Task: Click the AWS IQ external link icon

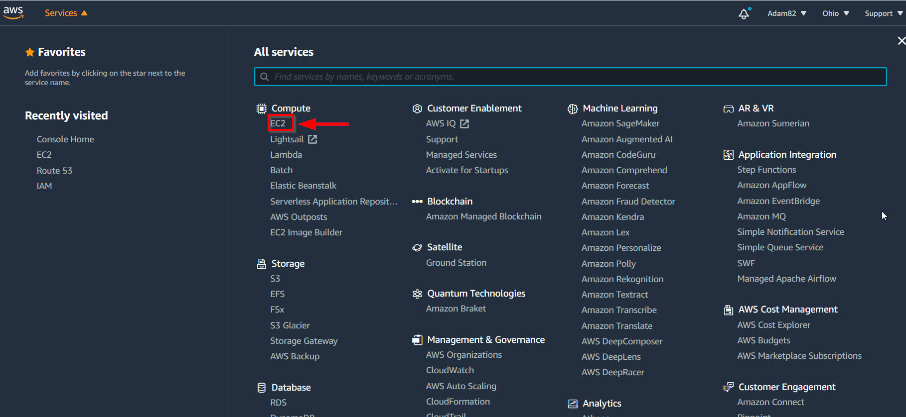Action: click(464, 123)
